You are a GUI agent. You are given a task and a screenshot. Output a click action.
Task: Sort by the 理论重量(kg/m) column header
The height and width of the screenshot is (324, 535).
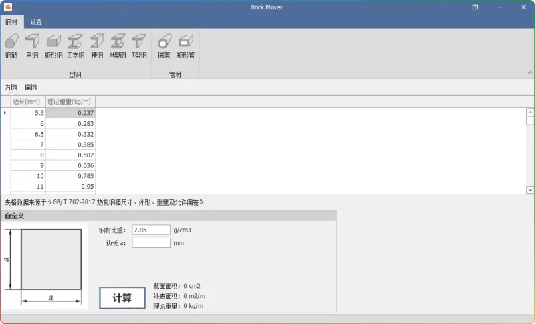point(71,102)
